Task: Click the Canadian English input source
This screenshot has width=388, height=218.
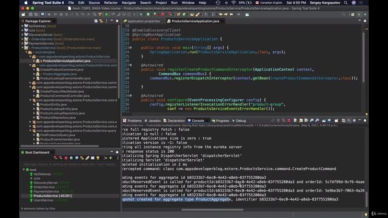Action: [x=271, y=2]
